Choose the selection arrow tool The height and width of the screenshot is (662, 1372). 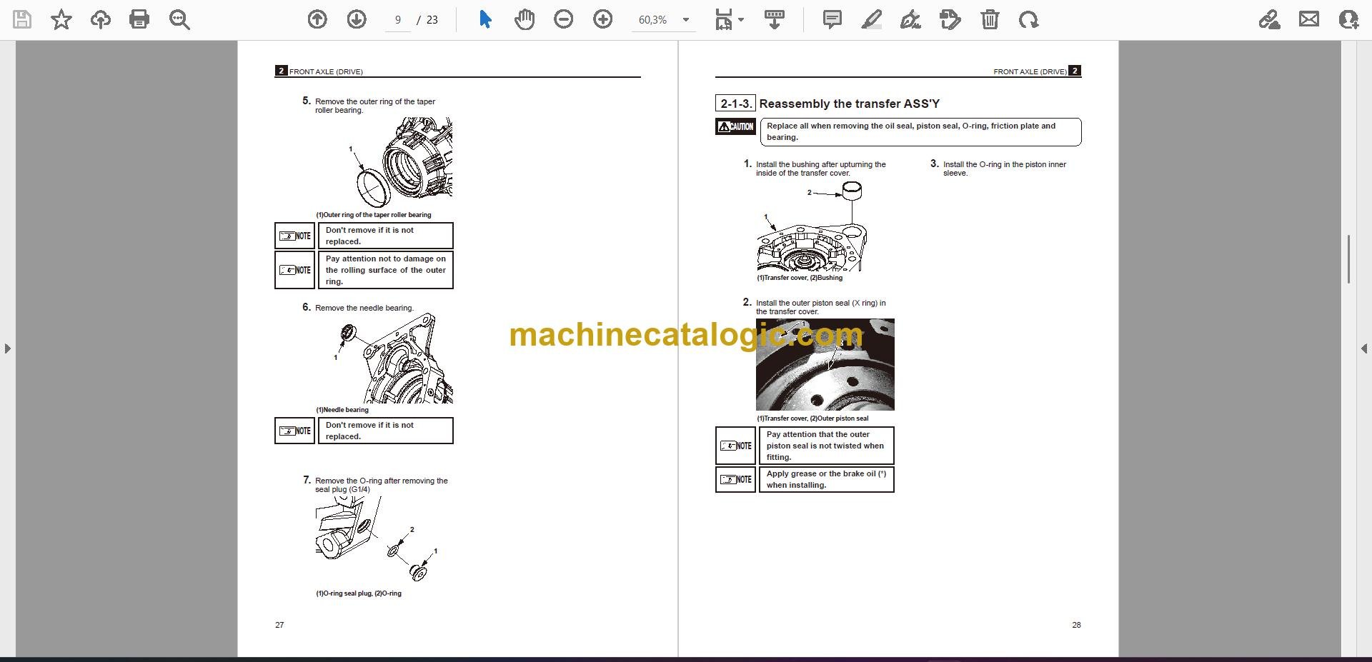click(485, 20)
